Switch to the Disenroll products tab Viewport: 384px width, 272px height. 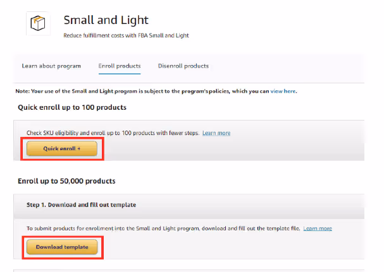click(x=183, y=66)
